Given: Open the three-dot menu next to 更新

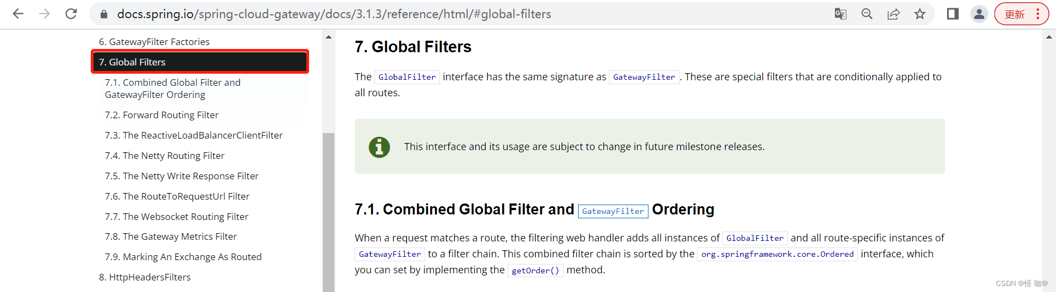Looking at the screenshot, I should [1038, 14].
